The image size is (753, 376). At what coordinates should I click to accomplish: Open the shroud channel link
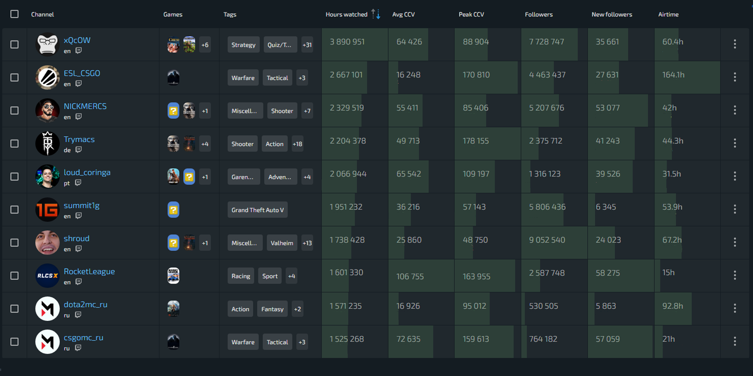(76, 238)
